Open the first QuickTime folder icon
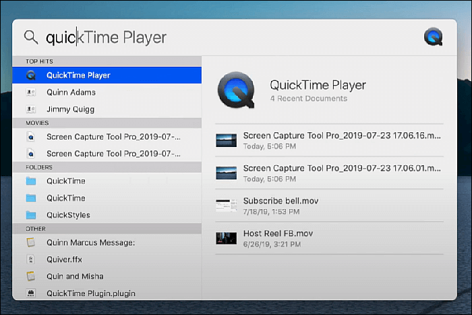Image resolution: width=472 pixels, height=315 pixels. (30, 181)
